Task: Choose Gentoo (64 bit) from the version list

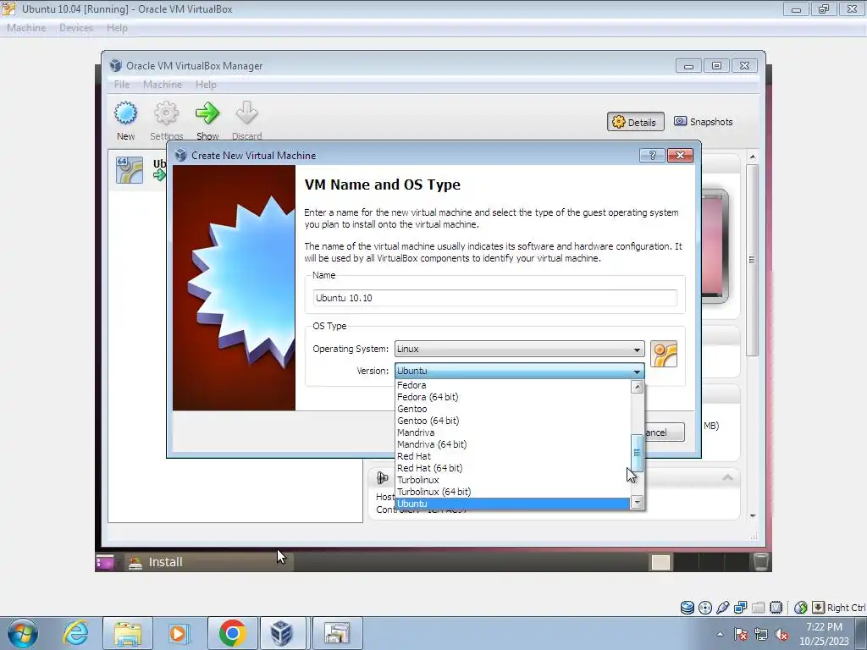Action: click(512, 421)
